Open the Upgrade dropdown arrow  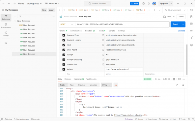[171, 4]
